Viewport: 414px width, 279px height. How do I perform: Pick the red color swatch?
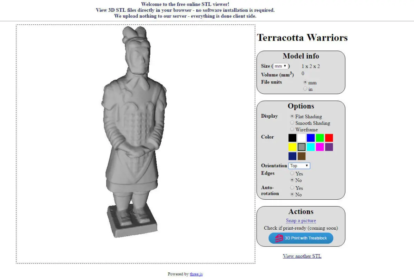pos(329,138)
